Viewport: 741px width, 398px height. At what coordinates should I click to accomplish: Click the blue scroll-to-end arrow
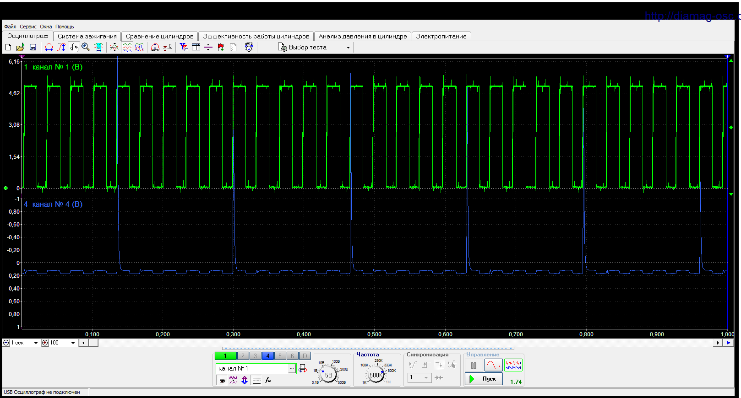tap(729, 343)
